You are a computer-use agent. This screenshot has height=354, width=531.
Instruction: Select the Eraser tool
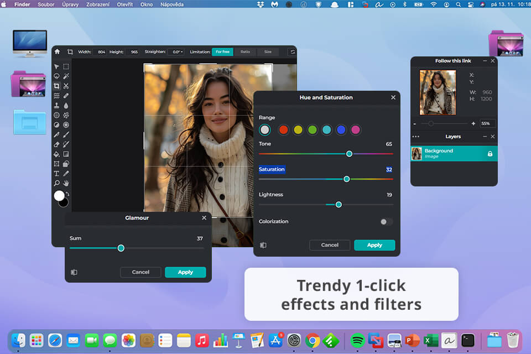[x=56, y=144]
